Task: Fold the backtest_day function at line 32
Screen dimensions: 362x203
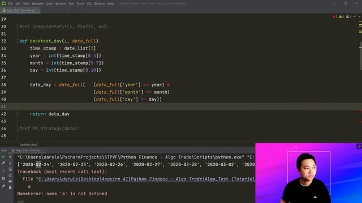Action: click(18, 41)
